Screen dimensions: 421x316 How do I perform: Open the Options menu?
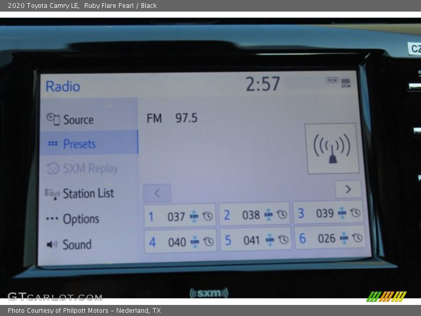(88, 219)
